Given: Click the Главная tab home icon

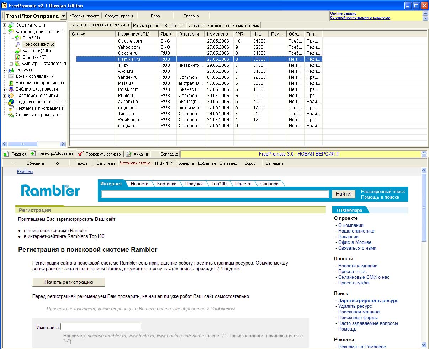Looking at the screenshot, I should 6,154.
